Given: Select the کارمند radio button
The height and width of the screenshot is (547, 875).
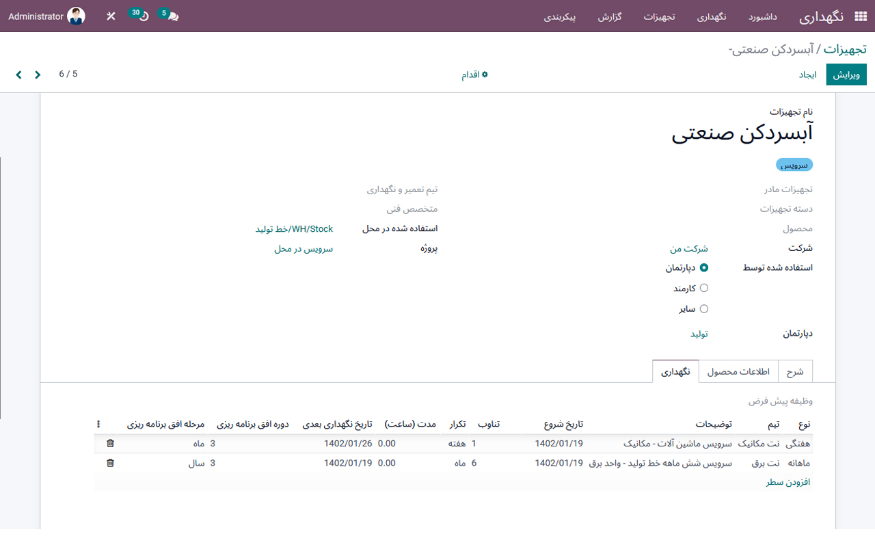Looking at the screenshot, I should [x=704, y=289].
